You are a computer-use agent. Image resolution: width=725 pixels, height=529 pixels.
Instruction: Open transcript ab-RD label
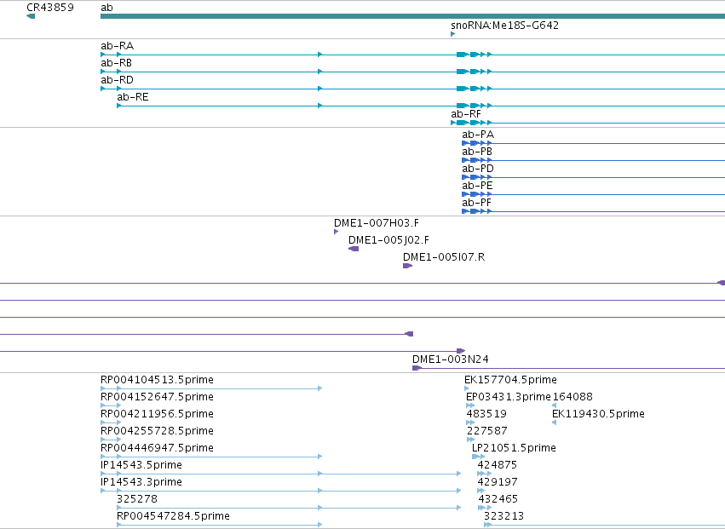click(117, 80)
